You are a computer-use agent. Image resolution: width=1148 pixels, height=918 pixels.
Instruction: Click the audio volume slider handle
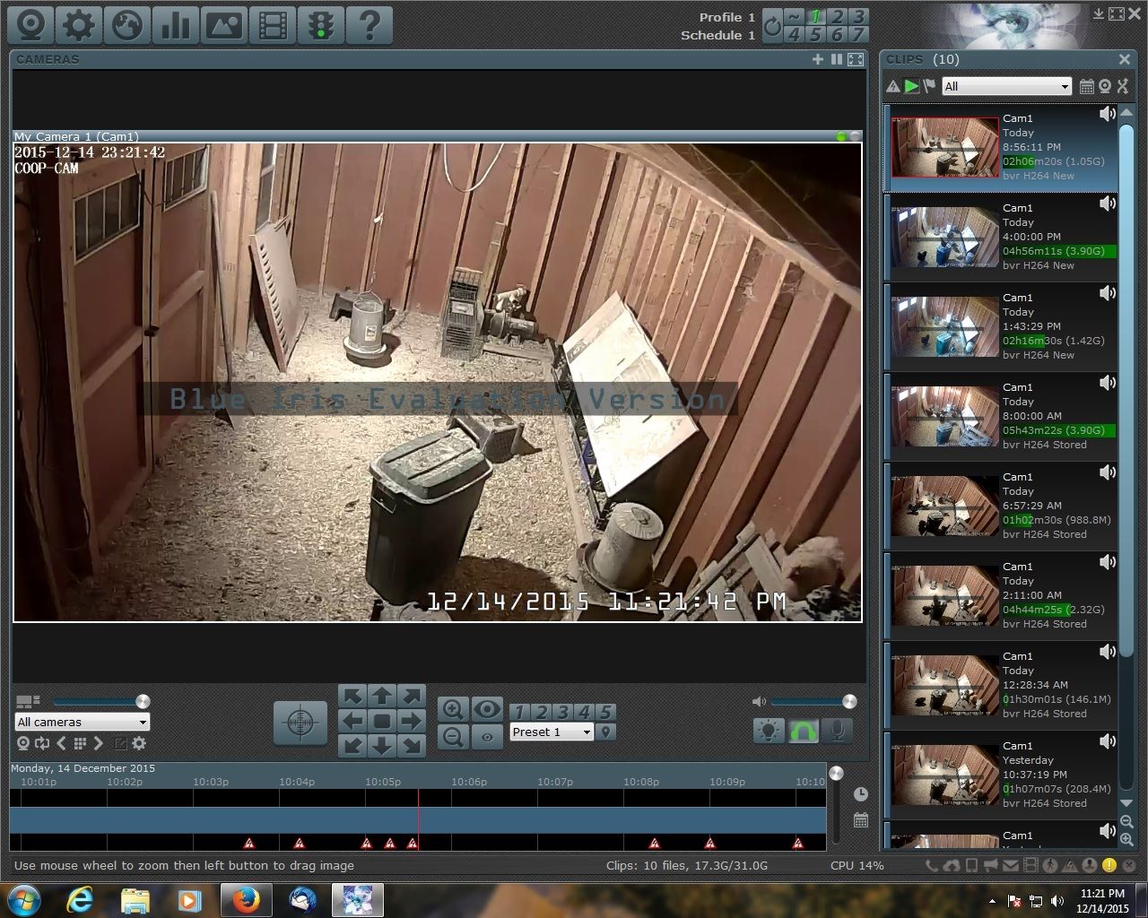click(849, 701)
